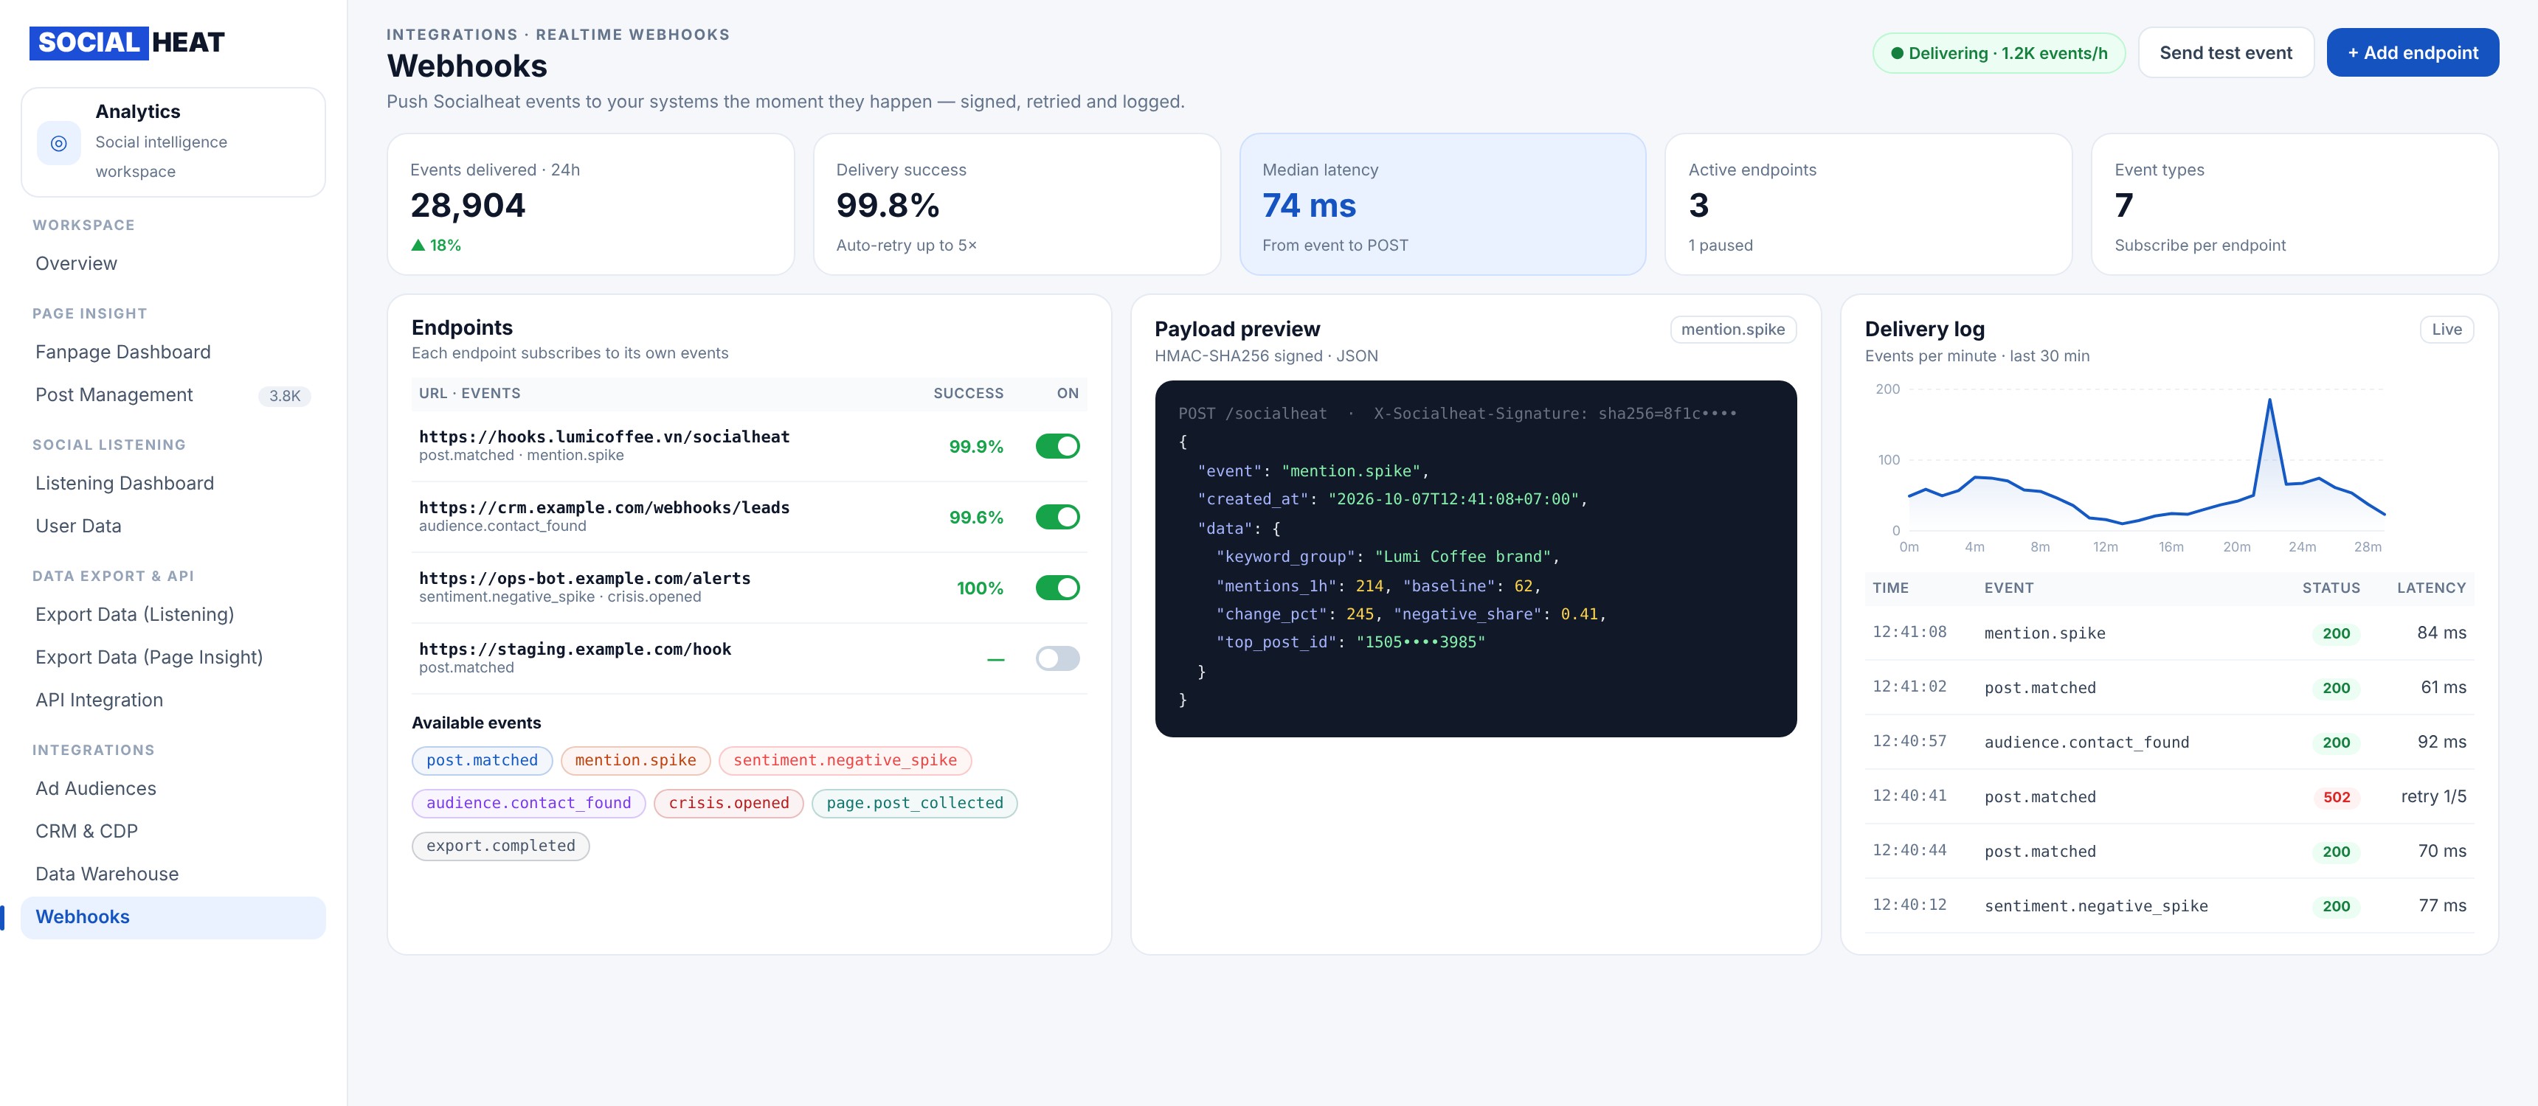Select the Webhooks sidebar item
This screenshot has height=1106, width=2538.
pyautogui.click(x=173, y=917)
